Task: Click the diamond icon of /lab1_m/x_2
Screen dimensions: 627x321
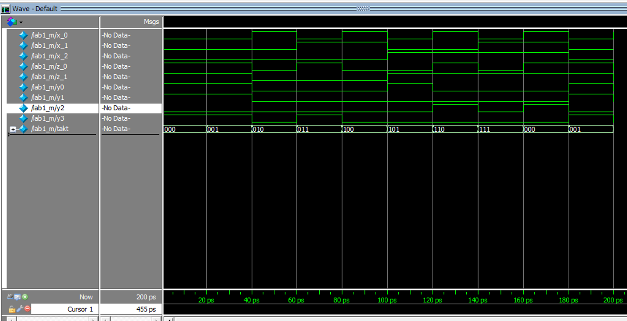Action: pyautogui.click(x=23, y=56)
